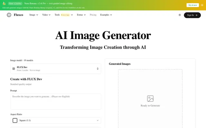Viewport: 206px width, 128px height.
Task: Click the New v2 & Pro badge
Action: point(15,4)
